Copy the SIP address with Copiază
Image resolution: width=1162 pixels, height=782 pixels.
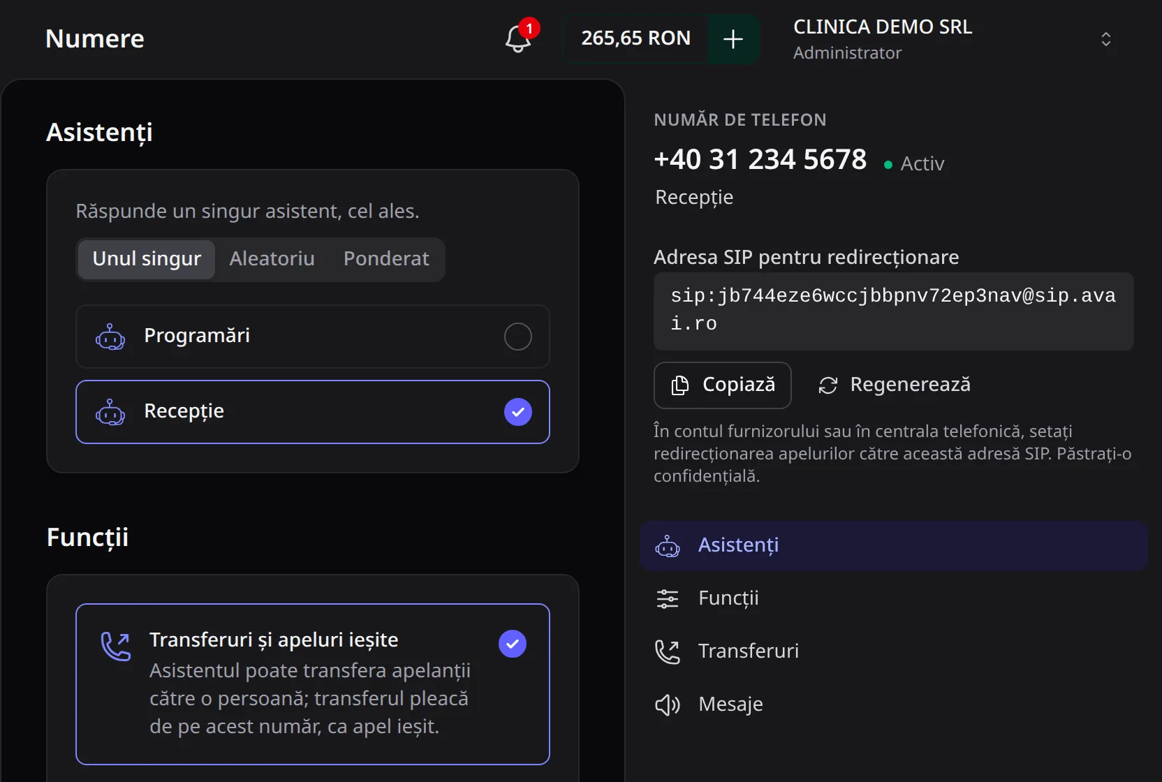pos(722,385)
